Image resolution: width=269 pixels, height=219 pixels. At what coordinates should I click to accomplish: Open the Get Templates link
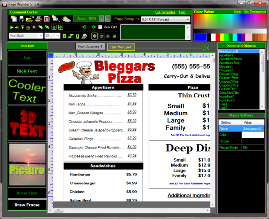click(x=165, y=12)
